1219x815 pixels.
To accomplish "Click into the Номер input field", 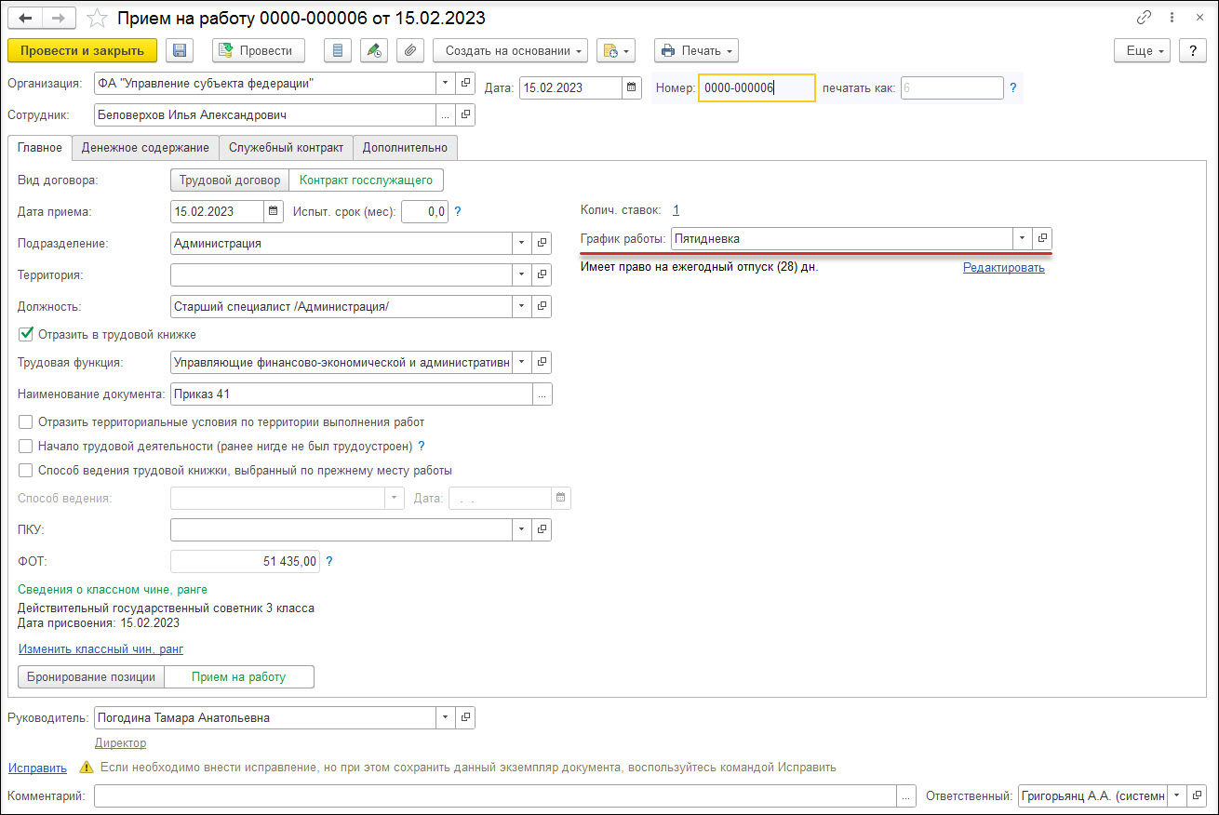I will coord(757,87).
